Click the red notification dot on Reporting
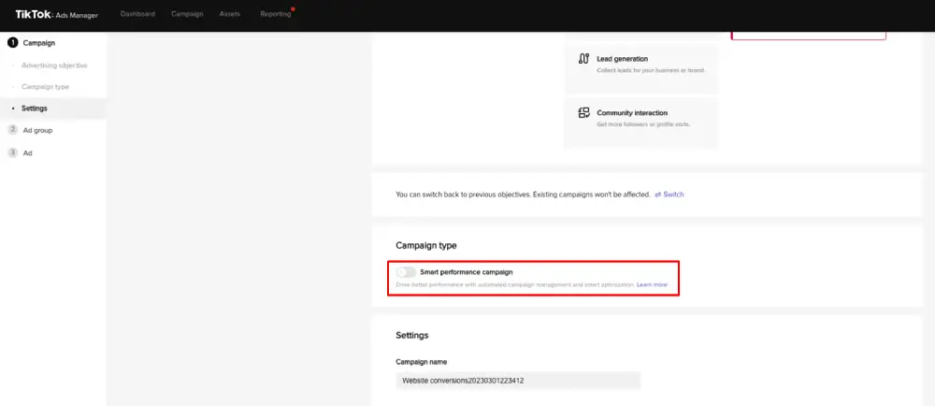 point(293,9)
